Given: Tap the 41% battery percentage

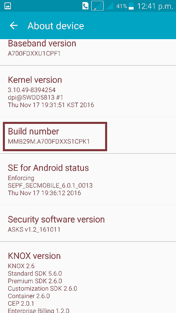Looking at the screenshot, I should click(121, 6).
